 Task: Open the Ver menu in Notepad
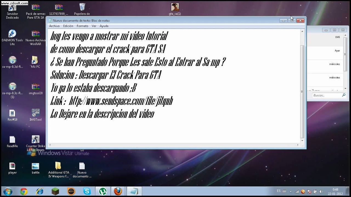[x=94, y=26]
